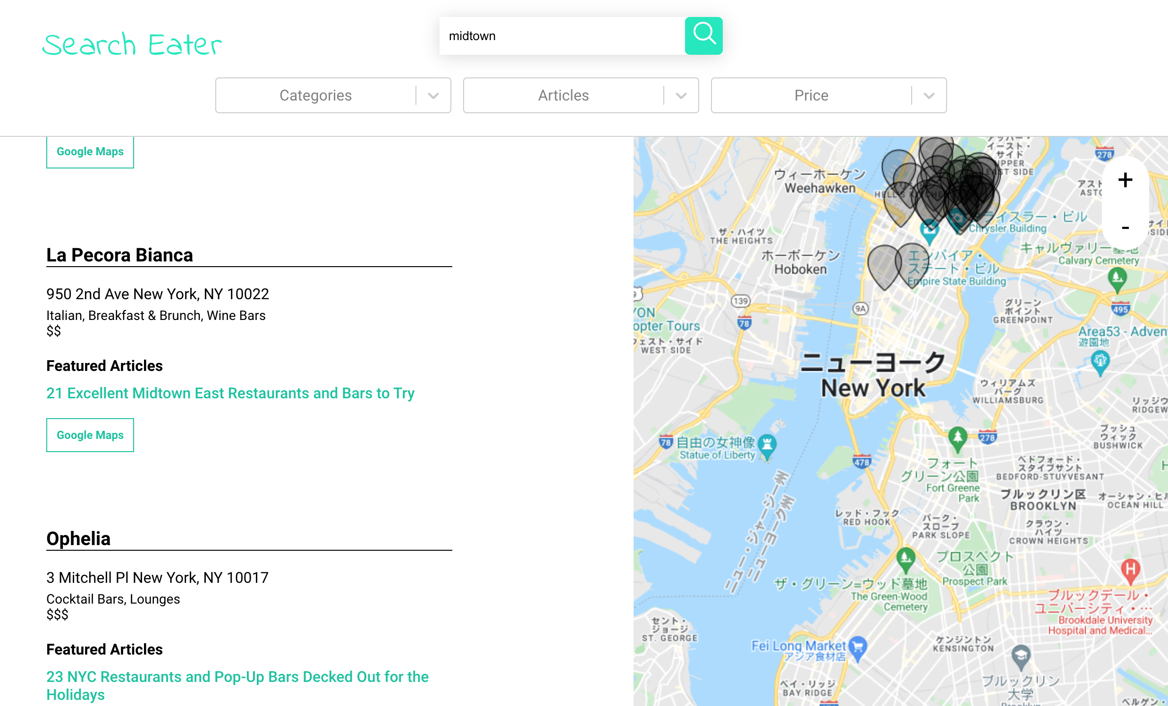The height and width of the screenshot is (706, 1168).
Task: Click the Calvary Cemetery marker icon
Action: [1117, 279]
